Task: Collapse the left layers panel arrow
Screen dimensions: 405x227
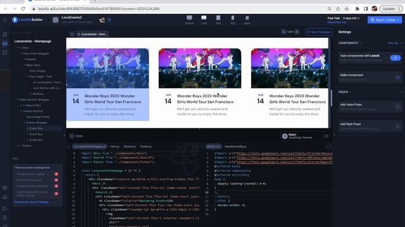Action: coord(65,135)
